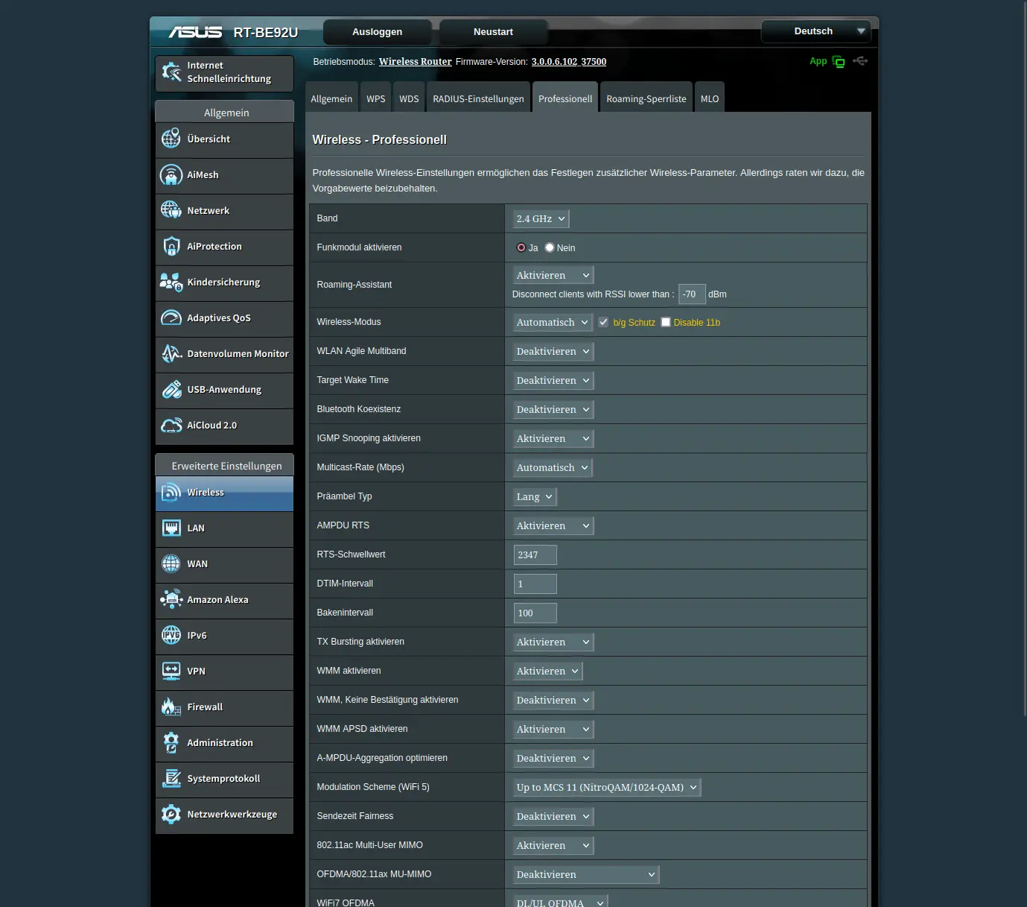
Task: Expand the Präambel Typ dropdown
Action: pyautogui.click(x=535, y=496)
